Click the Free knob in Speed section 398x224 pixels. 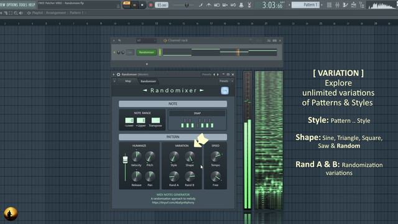(x=216, y=176)
